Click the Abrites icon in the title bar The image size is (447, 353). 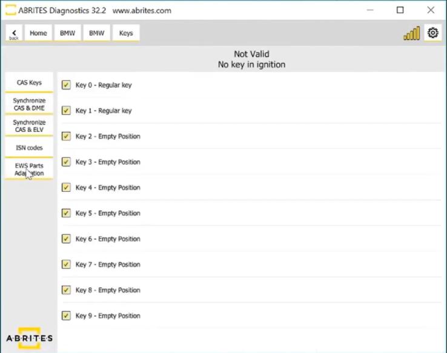10,10
